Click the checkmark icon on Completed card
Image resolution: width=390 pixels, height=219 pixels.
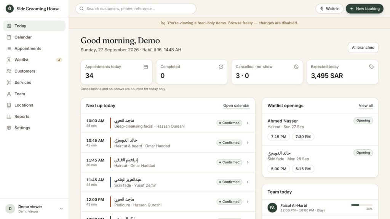(x=221, y=67)
